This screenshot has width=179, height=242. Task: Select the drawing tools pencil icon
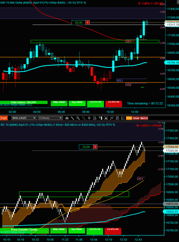pos(72,118)
